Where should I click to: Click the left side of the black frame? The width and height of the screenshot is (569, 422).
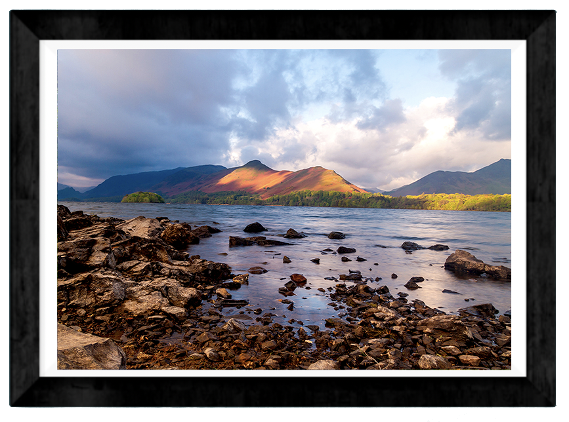click(24, 210)
